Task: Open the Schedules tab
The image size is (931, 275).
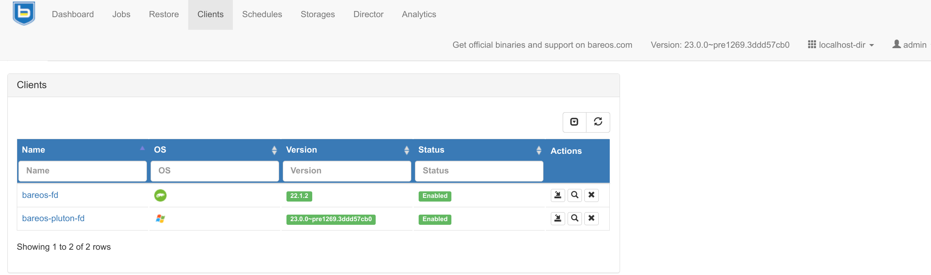Action: point(262,14)
